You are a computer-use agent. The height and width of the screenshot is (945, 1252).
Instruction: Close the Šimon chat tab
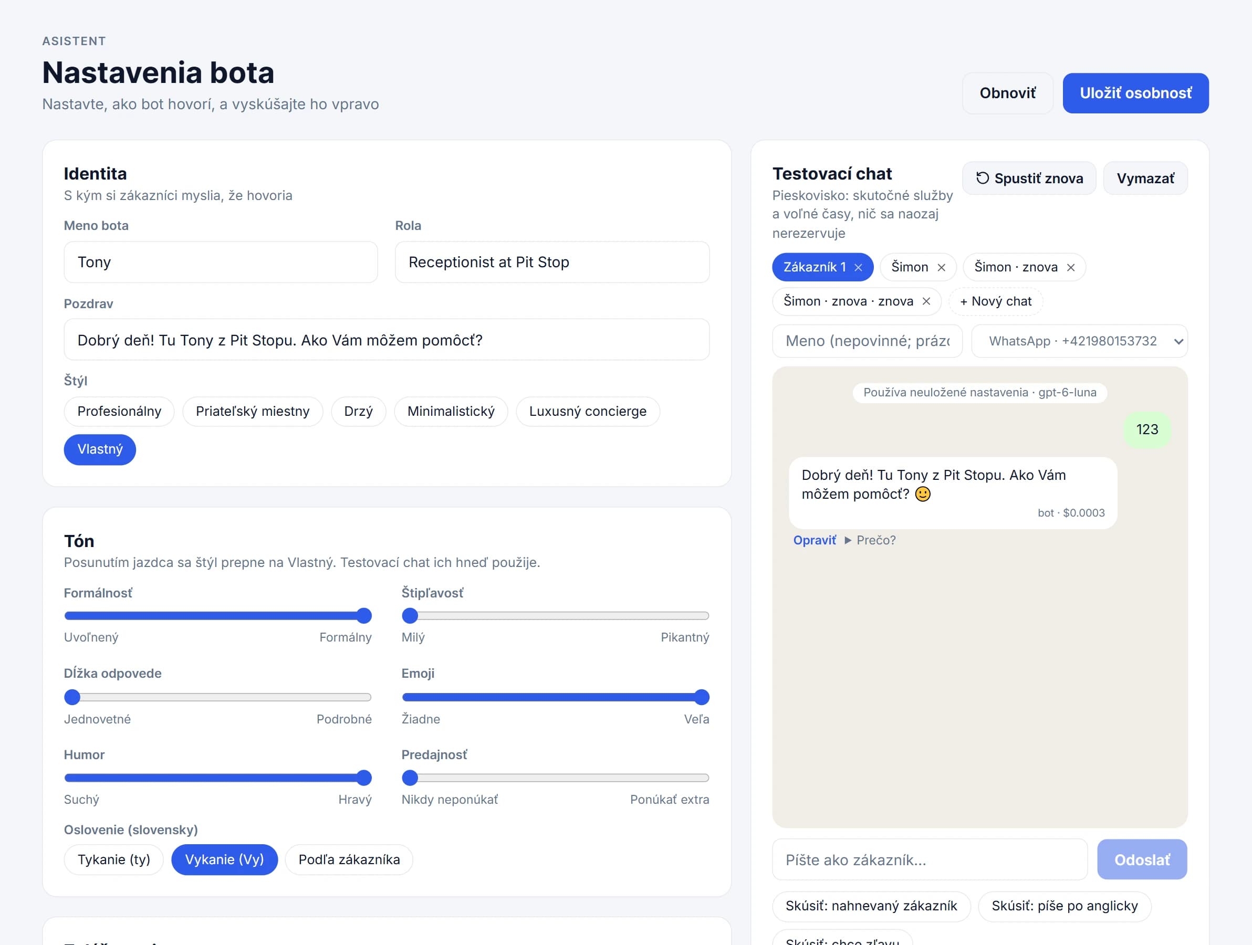click(941, 268)
